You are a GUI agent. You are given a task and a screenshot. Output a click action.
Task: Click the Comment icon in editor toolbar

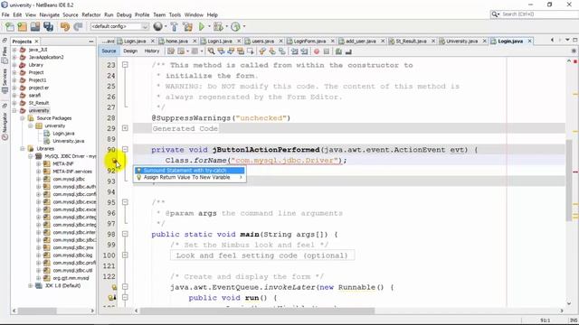[338, 51]
